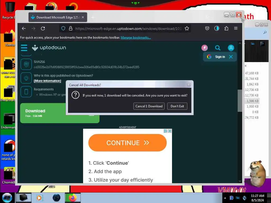The image size is (271, 203).
Task: Click the orange CONTINUE ad button
Action: (127, 143)
